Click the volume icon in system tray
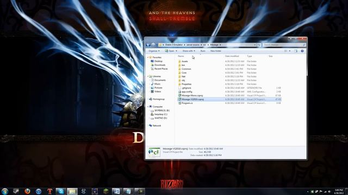 pos(330,191)
